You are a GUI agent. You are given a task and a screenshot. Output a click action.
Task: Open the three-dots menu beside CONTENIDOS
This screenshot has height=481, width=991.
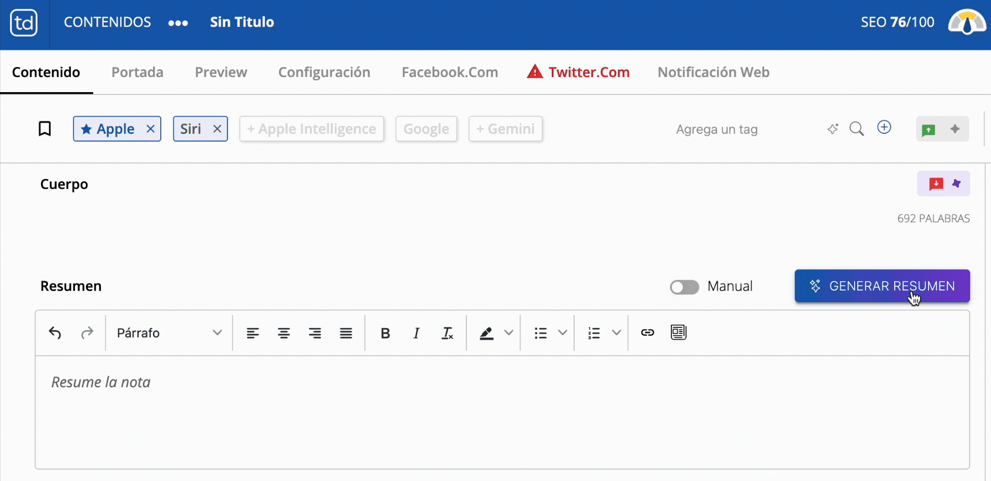[x=178, y=23]
